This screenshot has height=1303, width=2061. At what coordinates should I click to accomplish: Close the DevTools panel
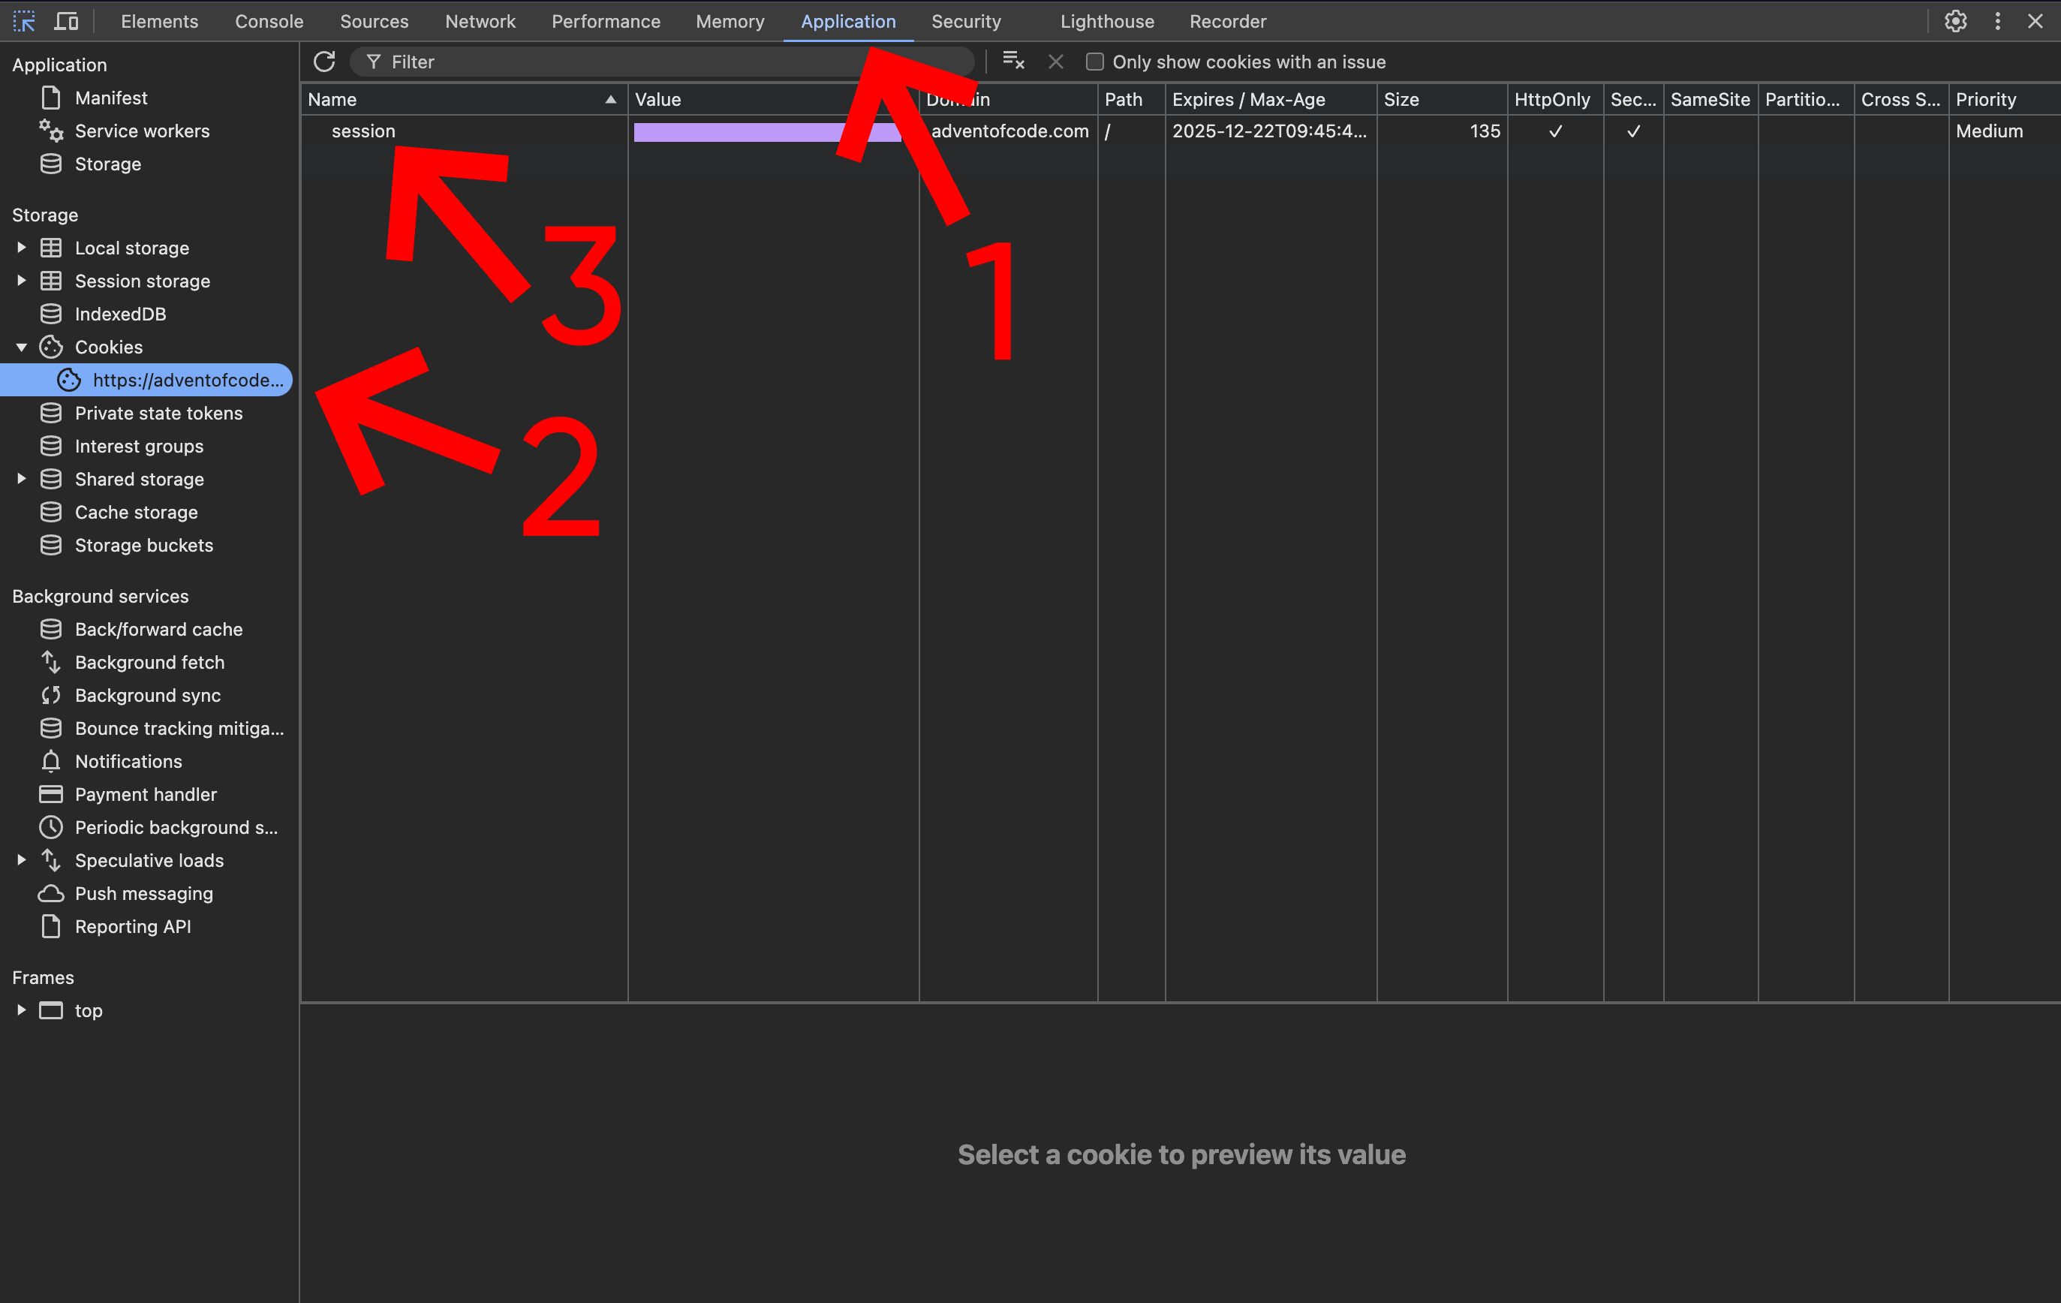pyautogui.click(x=2035, y=22)
